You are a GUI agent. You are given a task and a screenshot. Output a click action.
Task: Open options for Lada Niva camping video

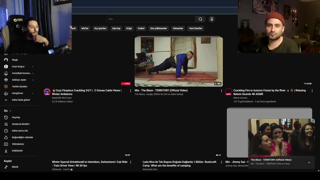point(221,162)
